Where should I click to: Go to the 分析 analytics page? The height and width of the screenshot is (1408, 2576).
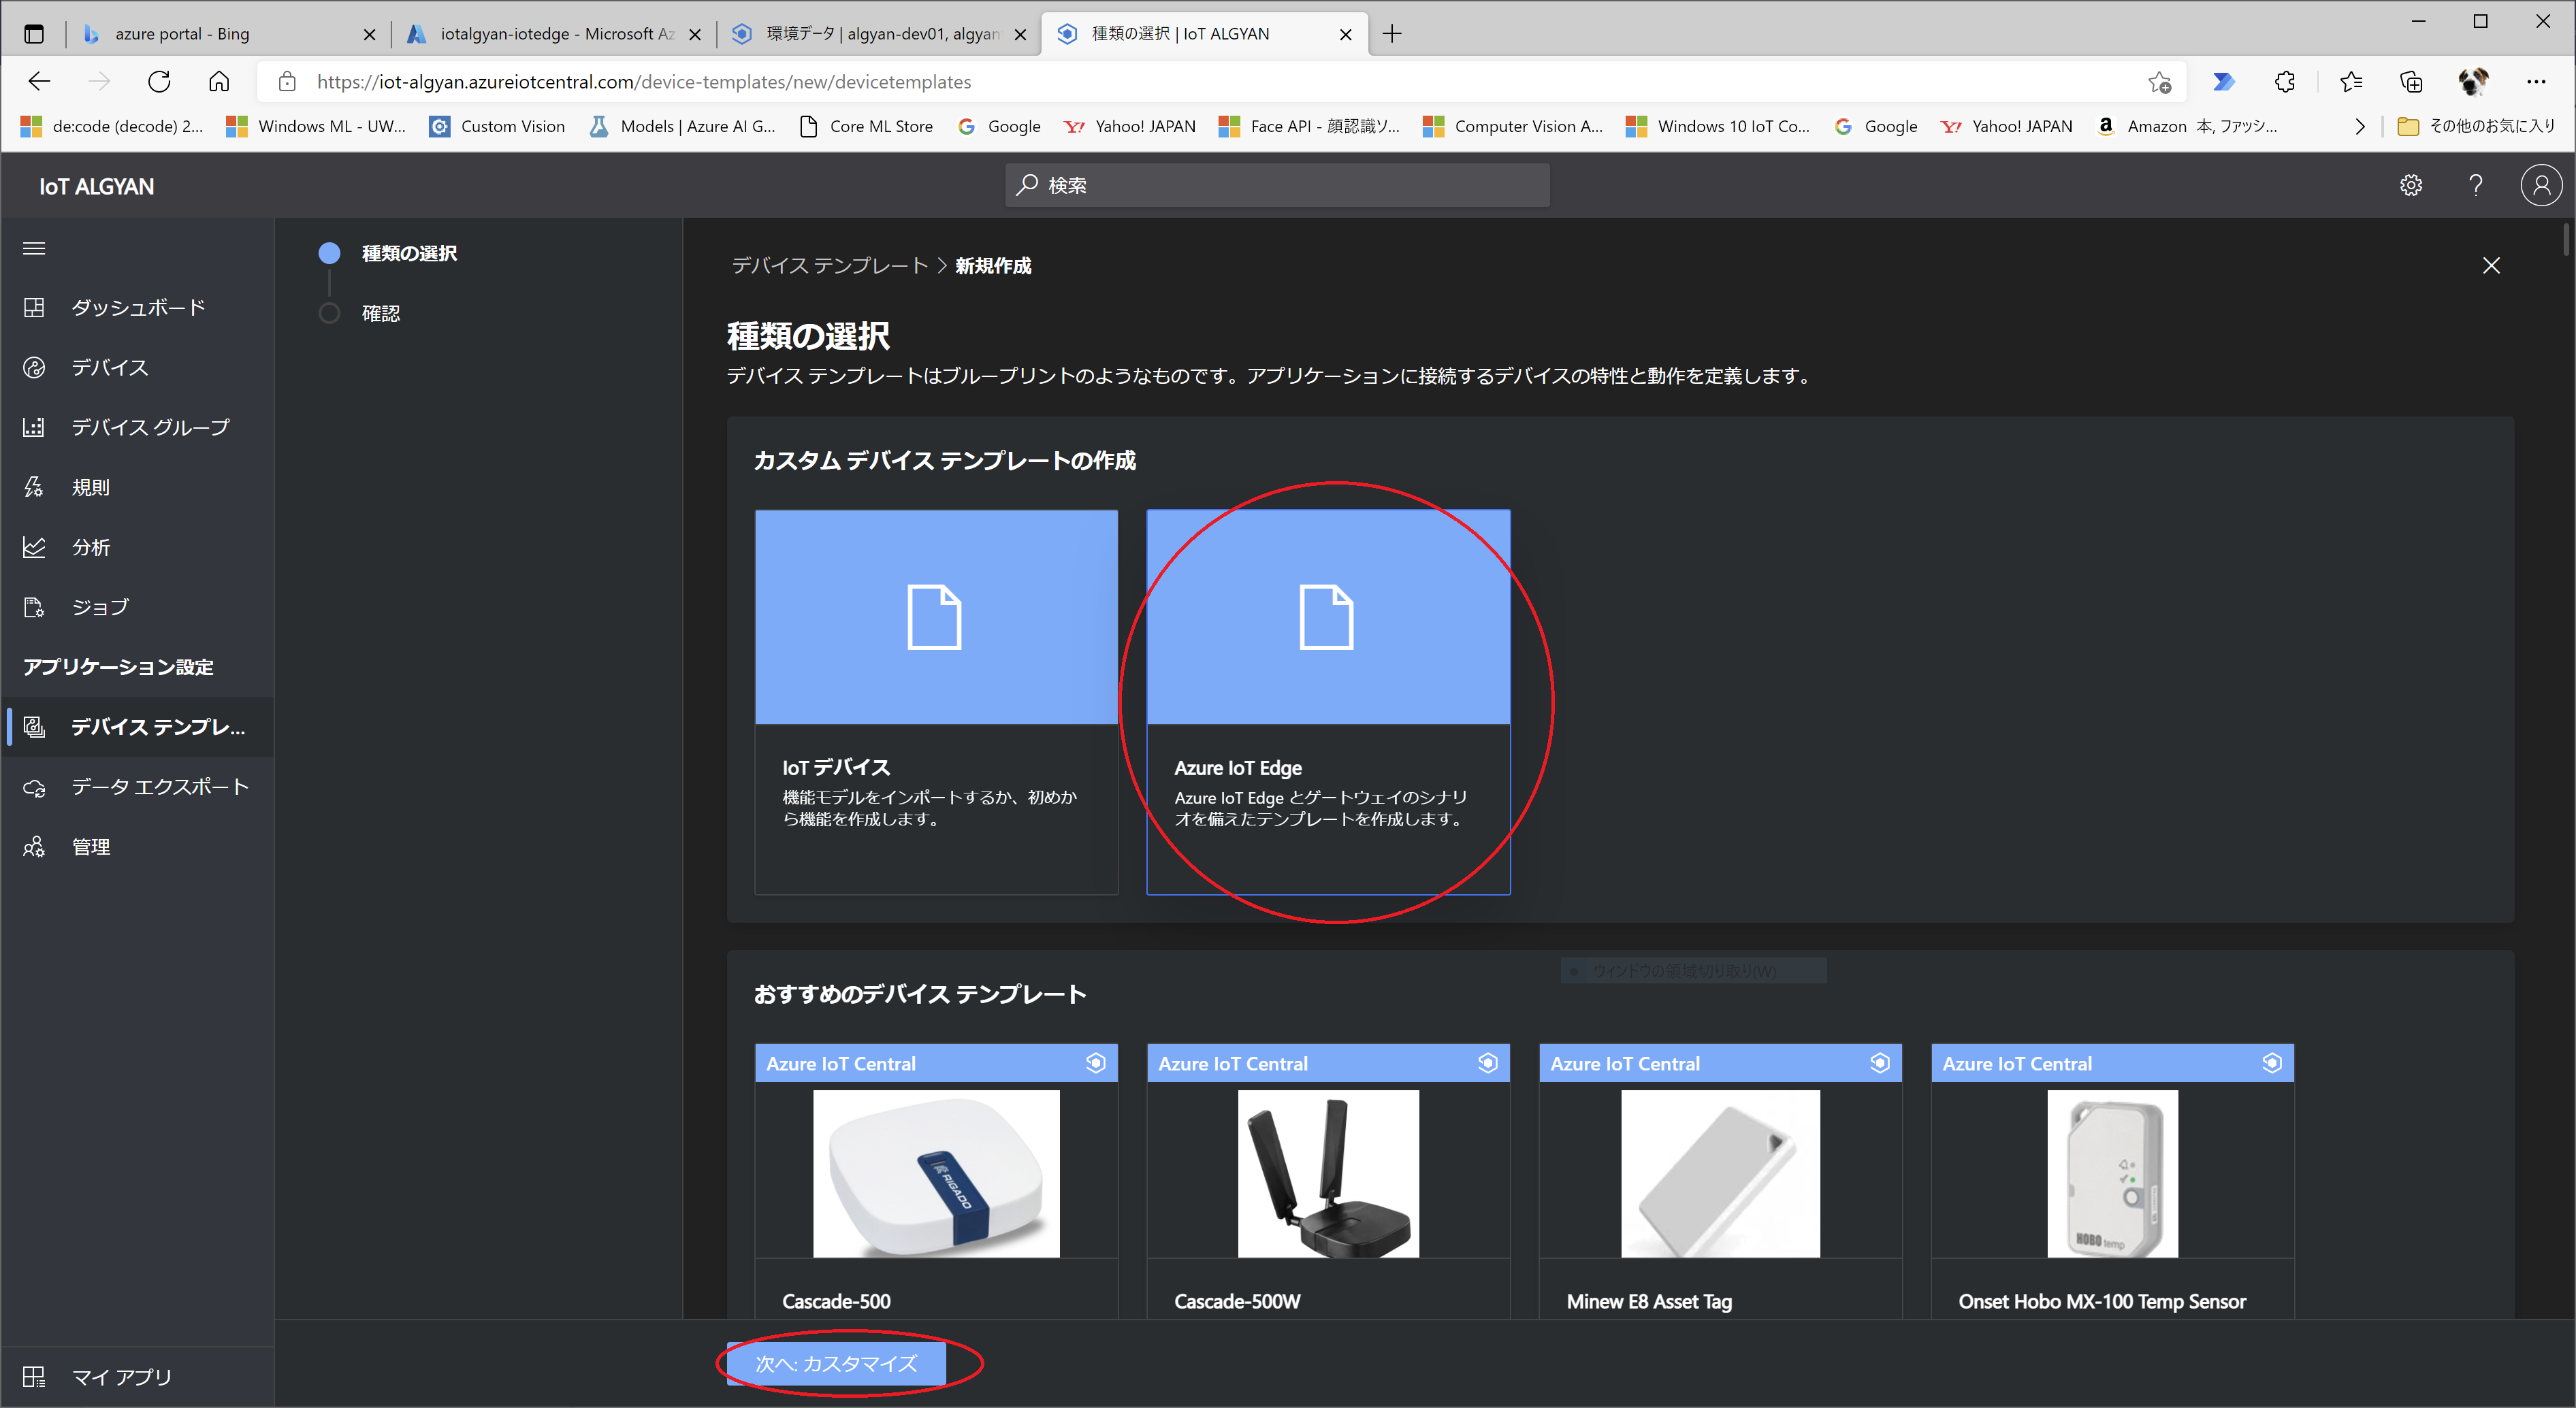(x=90, y=547)
